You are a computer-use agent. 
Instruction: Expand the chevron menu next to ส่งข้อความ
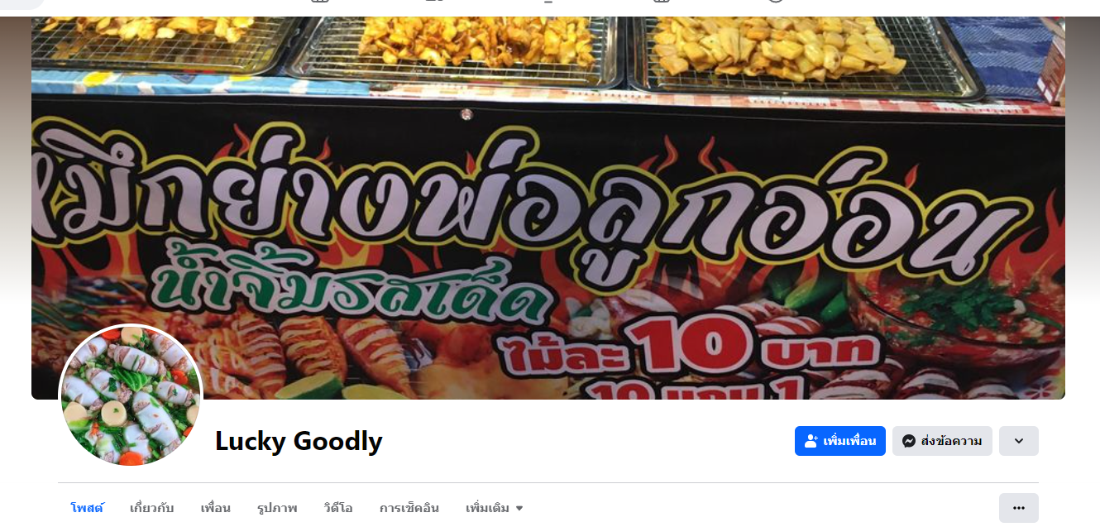click(1019, 441)
